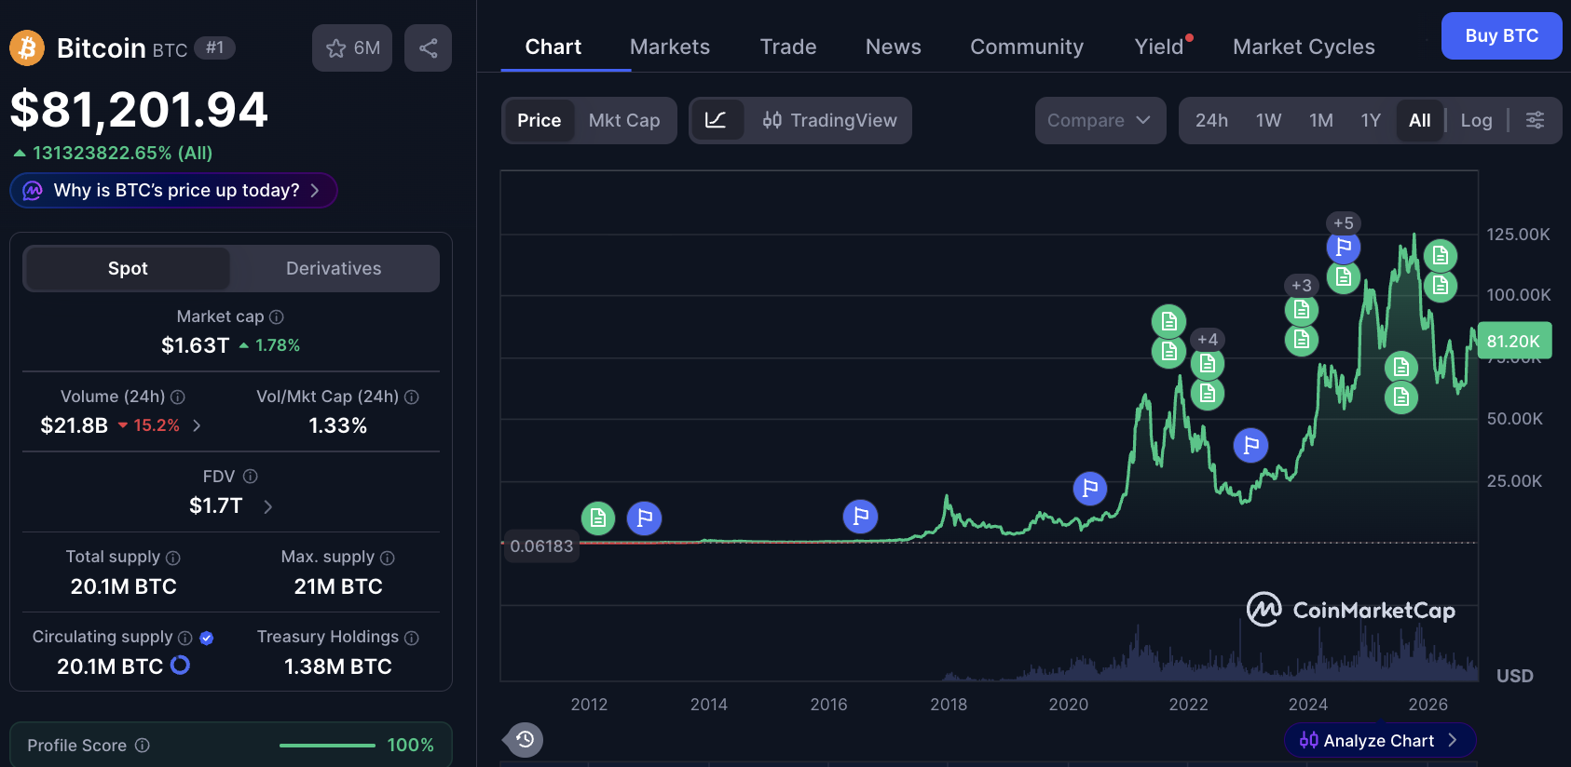Select the line chart type icon

(716, 120)
